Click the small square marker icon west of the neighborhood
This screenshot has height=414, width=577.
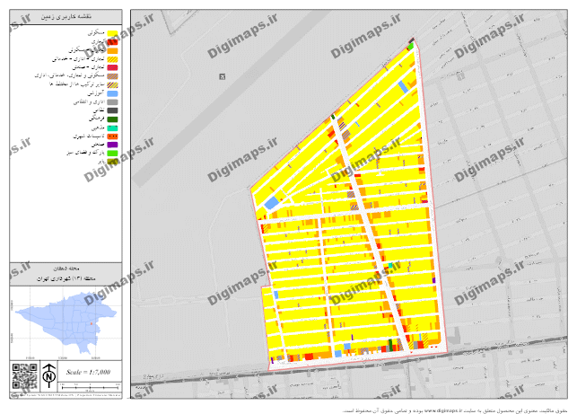[x=222, y=76]
